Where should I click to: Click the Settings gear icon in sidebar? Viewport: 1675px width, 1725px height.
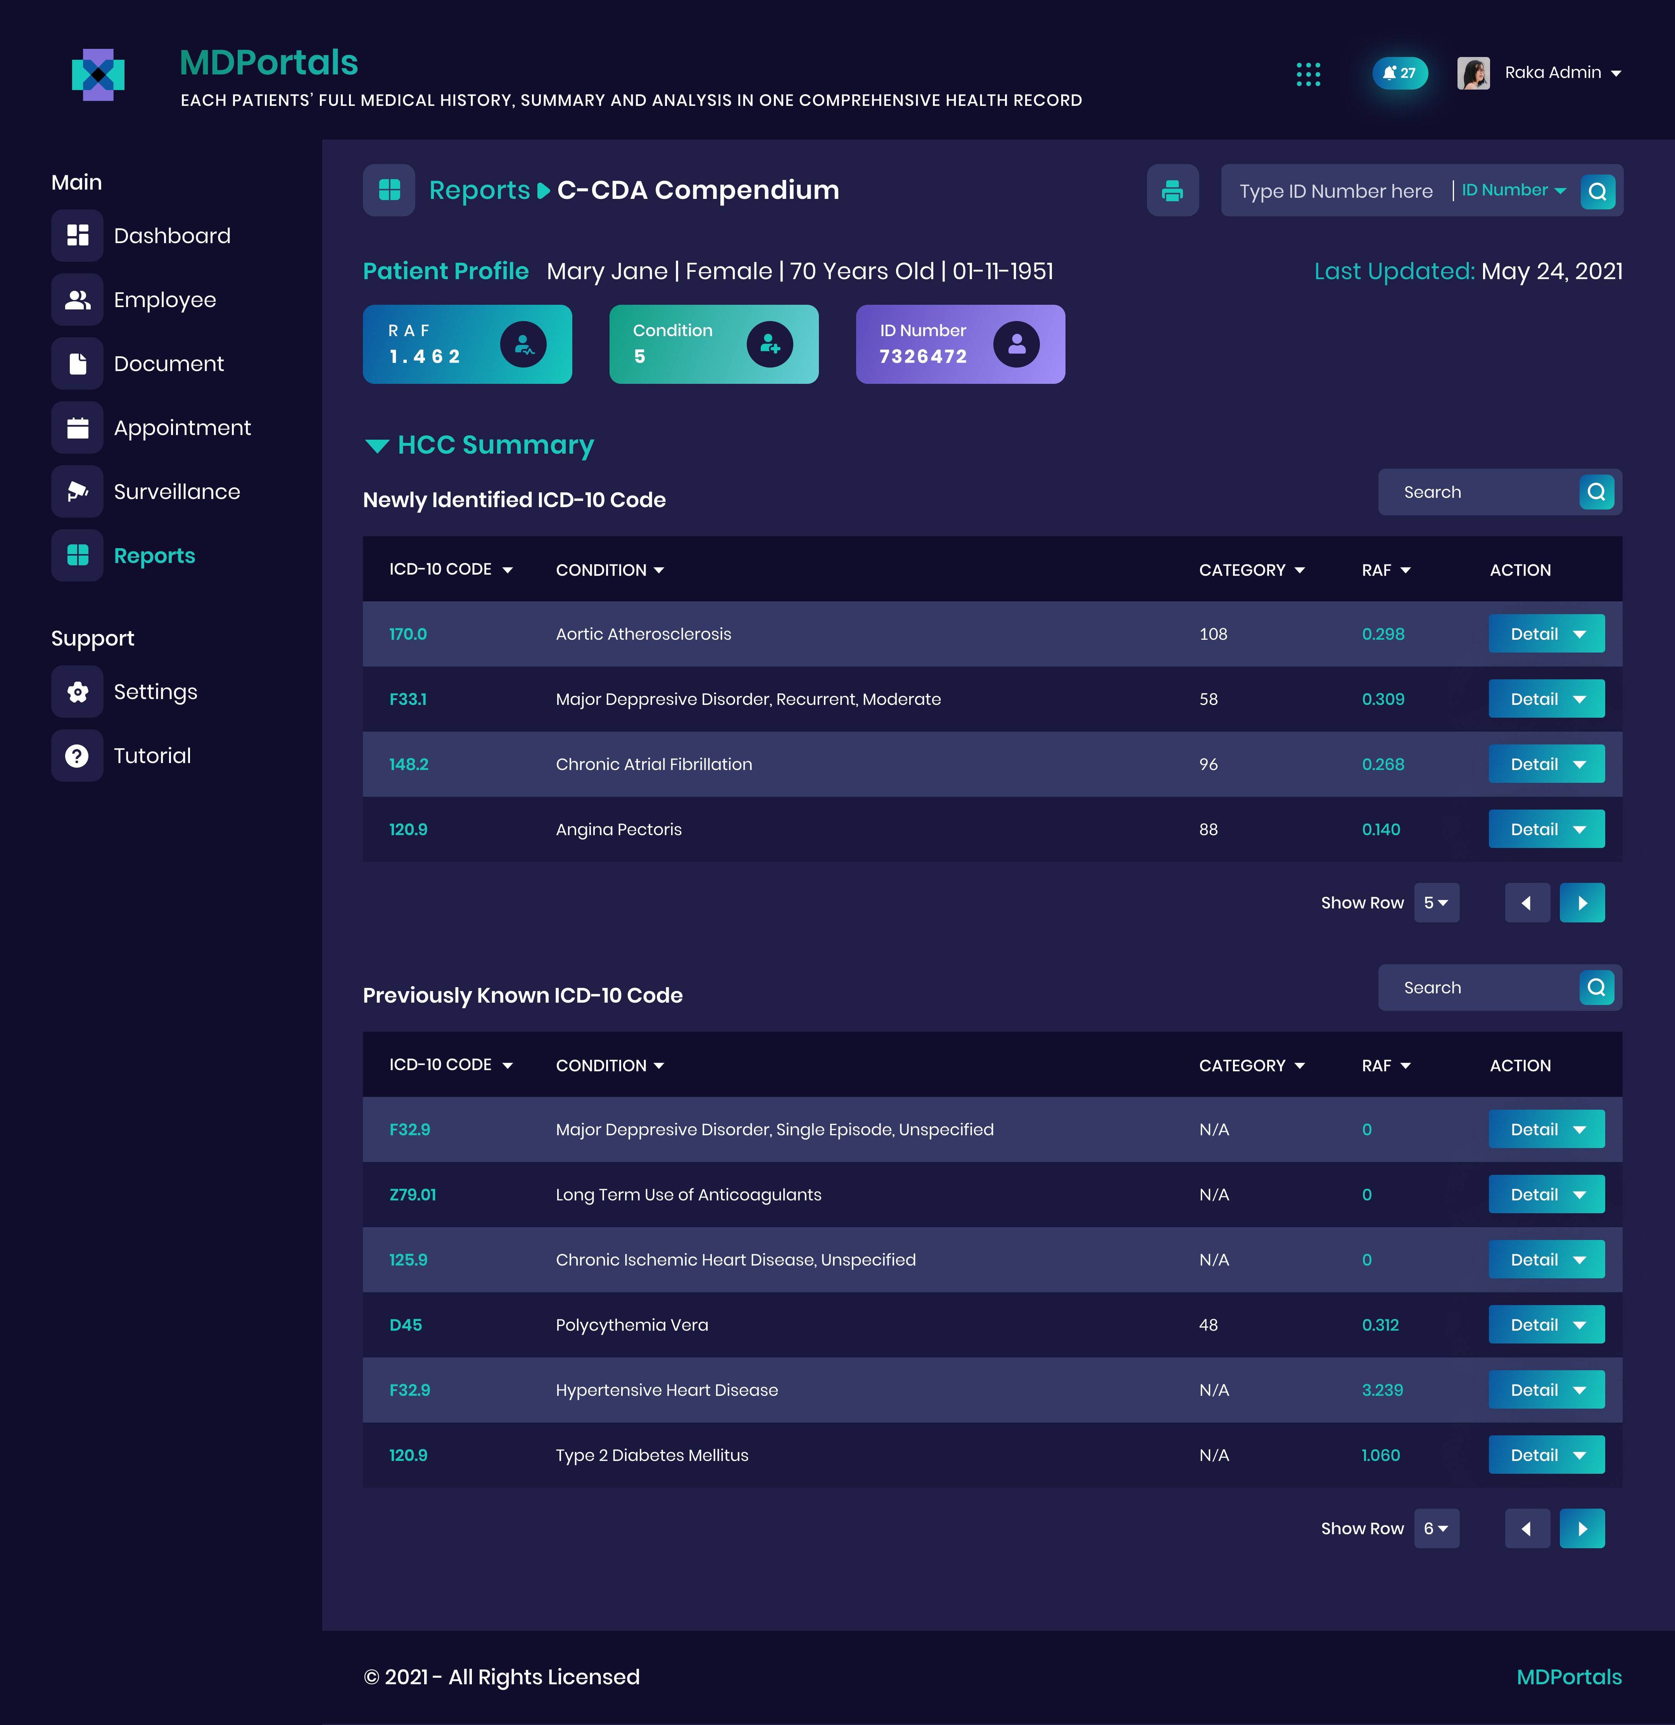click(x=78, y=692)
